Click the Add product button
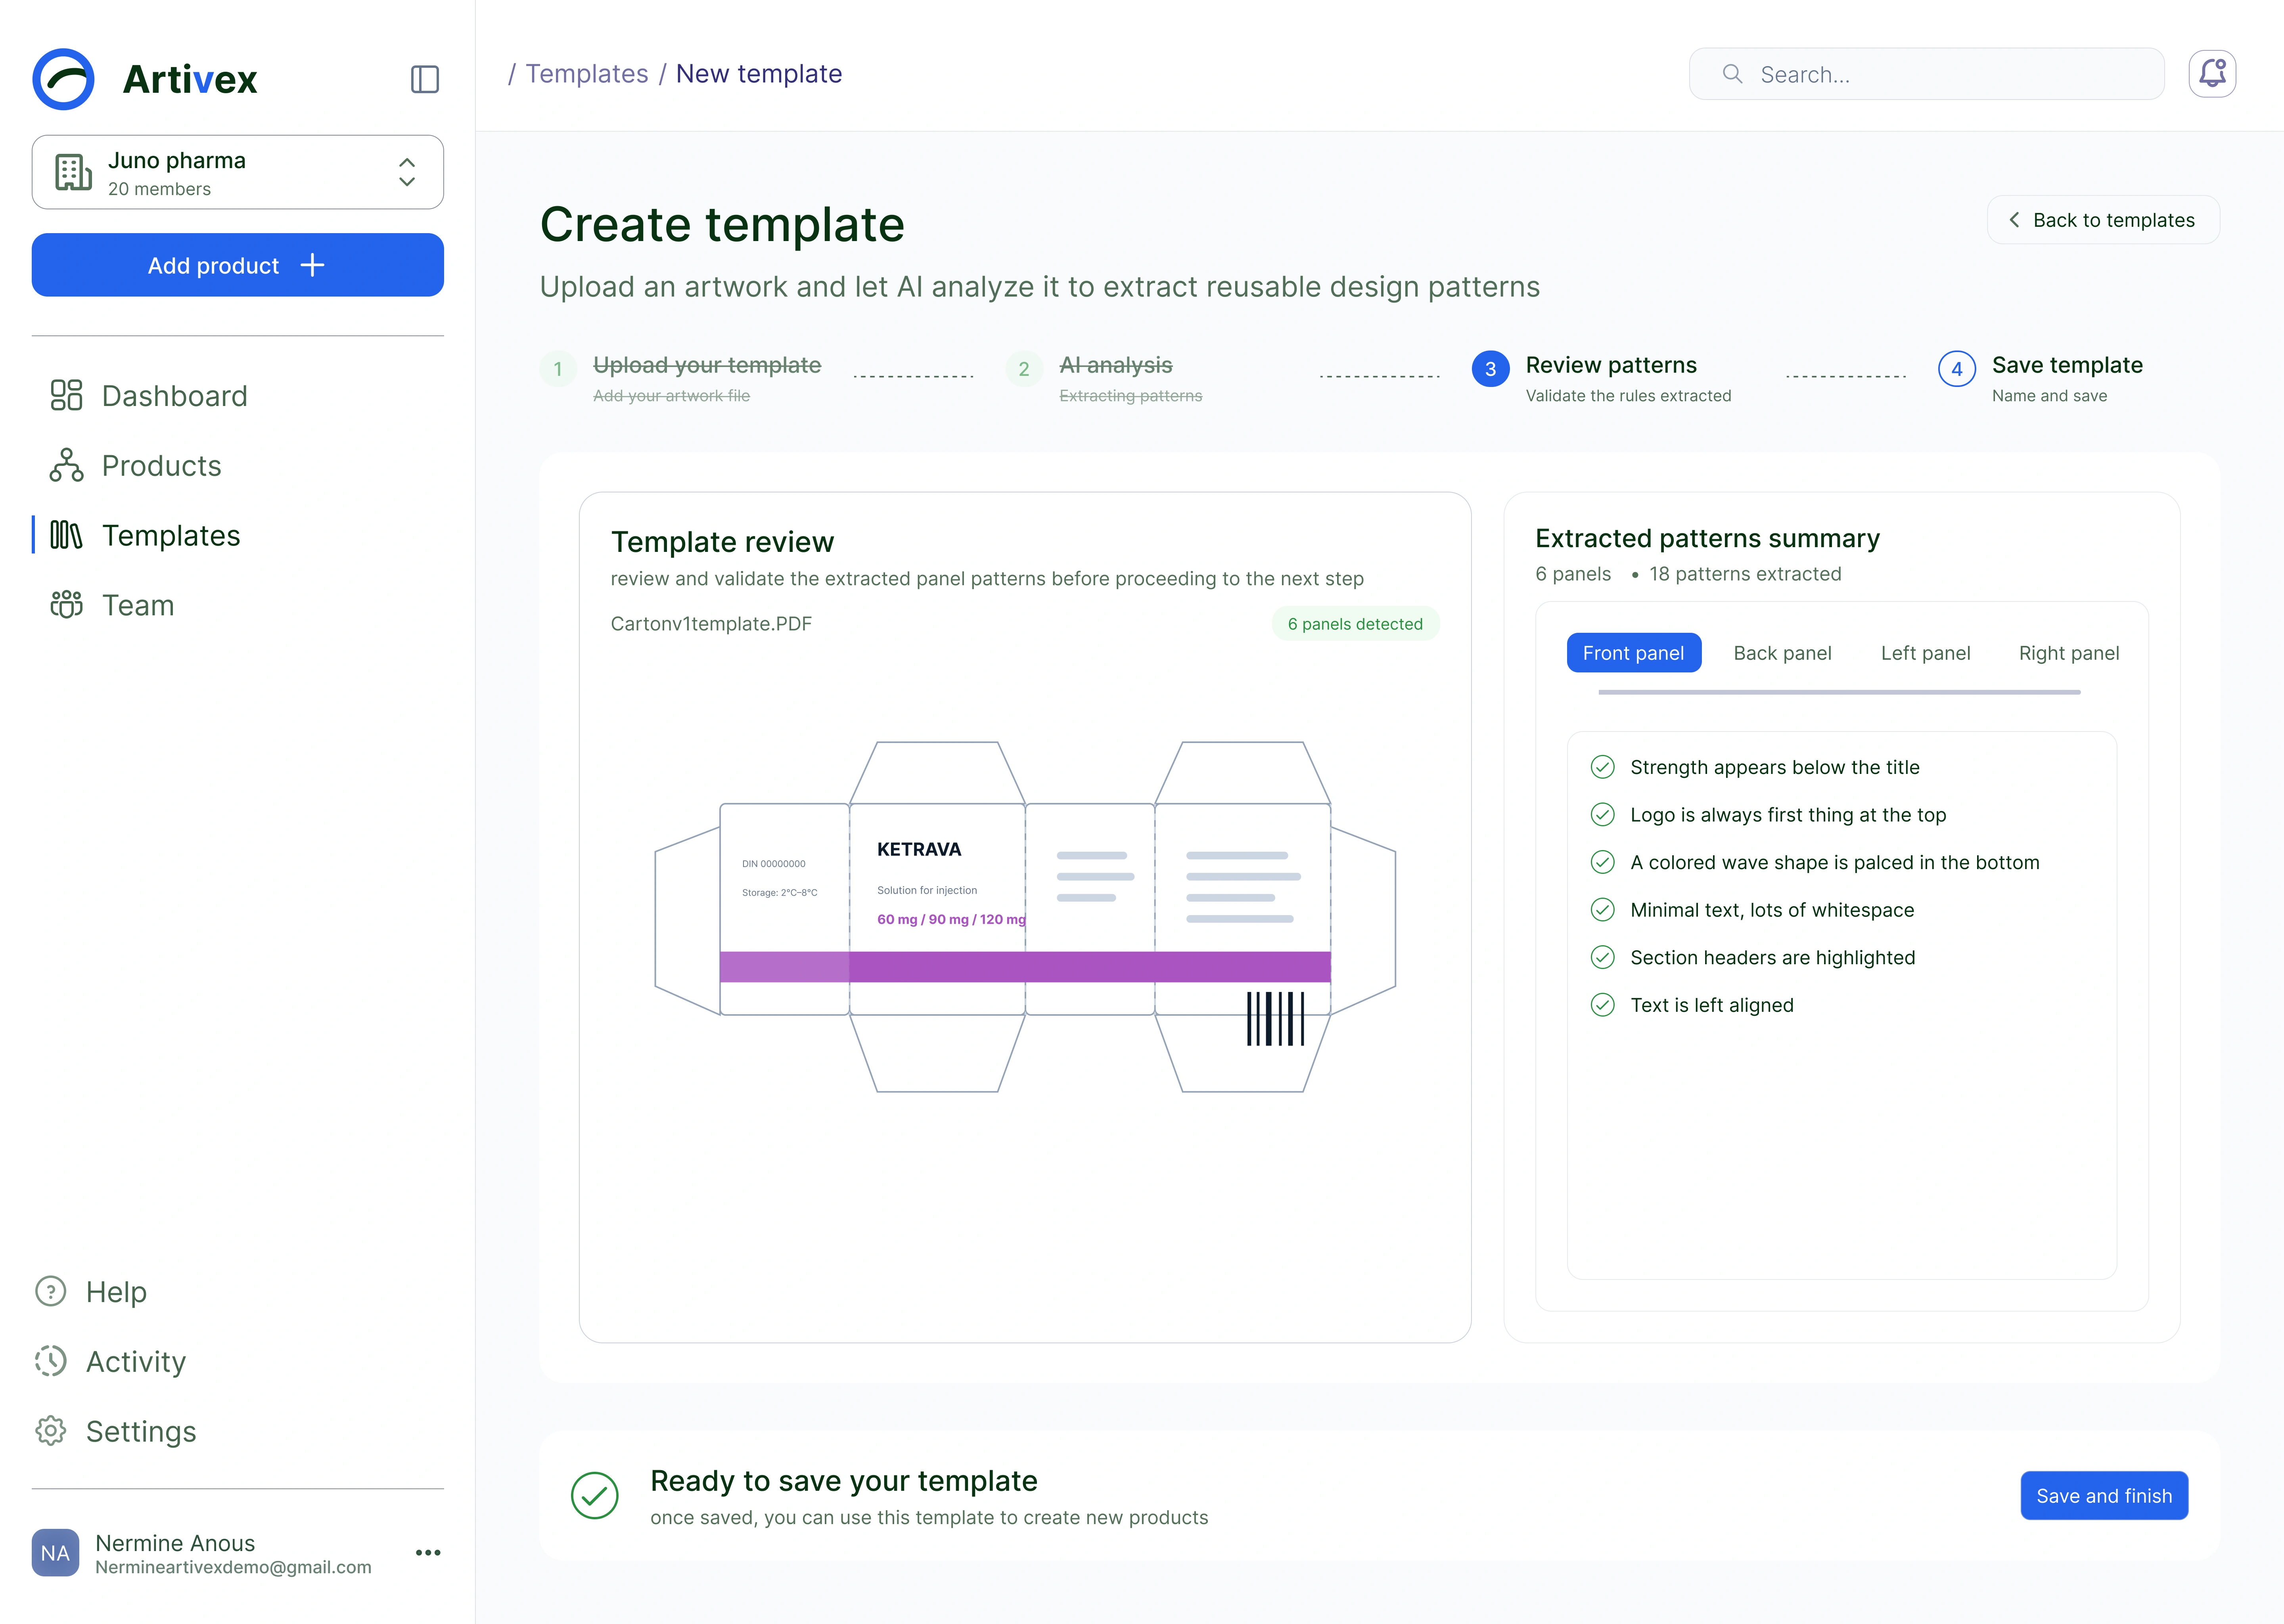The width and height of the screenshot is (2284, 1624). 238,265
